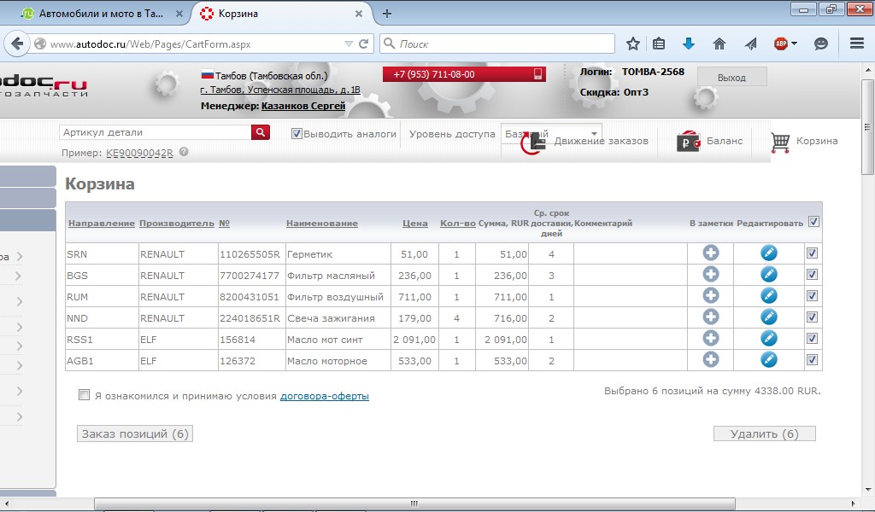Image resolution: width=875 pixels, height=512 pixels.
Task: Sort table by Кол-во column
Action: (458, 224)
